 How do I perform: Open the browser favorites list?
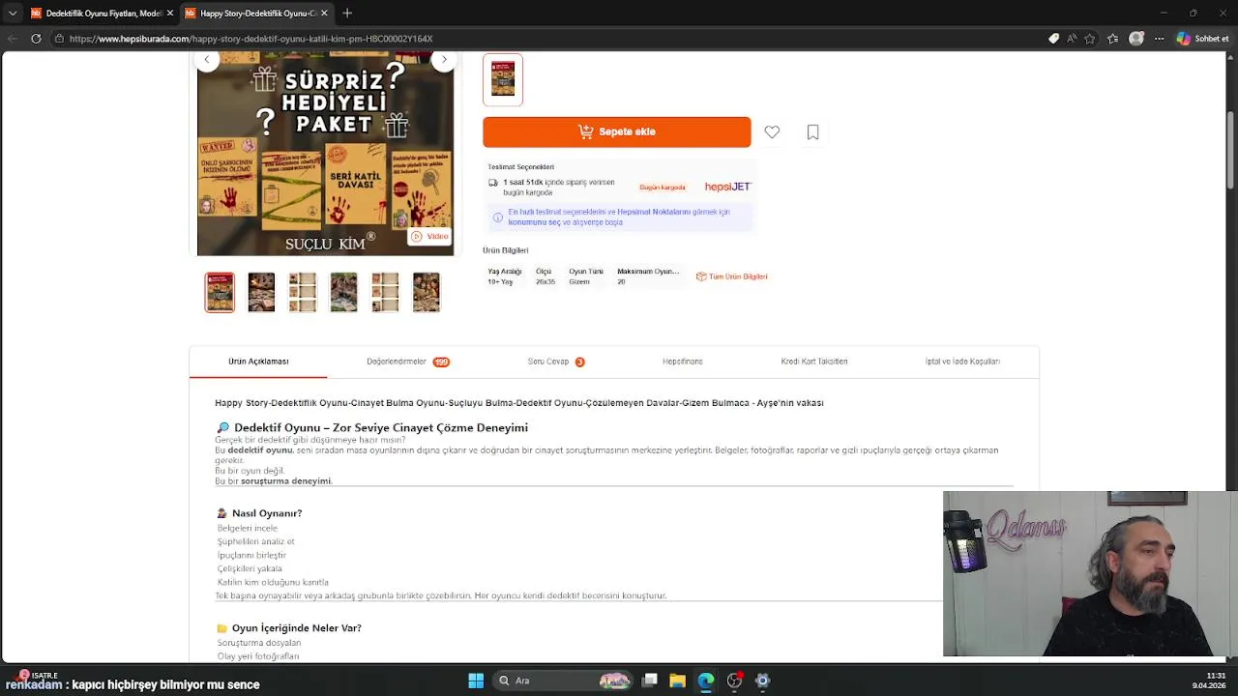[x=1113, y=39]
